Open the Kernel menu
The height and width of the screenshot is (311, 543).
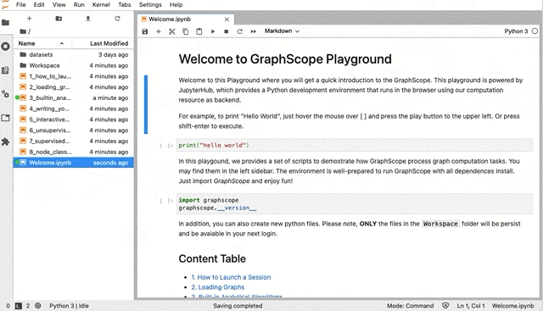pos(101,5)
